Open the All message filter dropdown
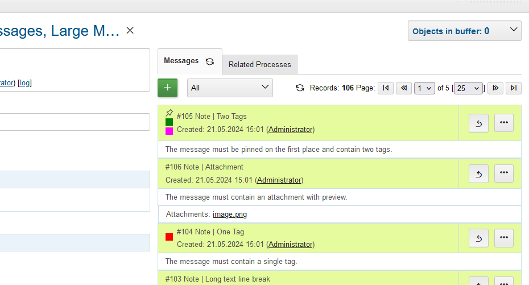The height and width of the screenshot is (285, 529). (230, 88)
